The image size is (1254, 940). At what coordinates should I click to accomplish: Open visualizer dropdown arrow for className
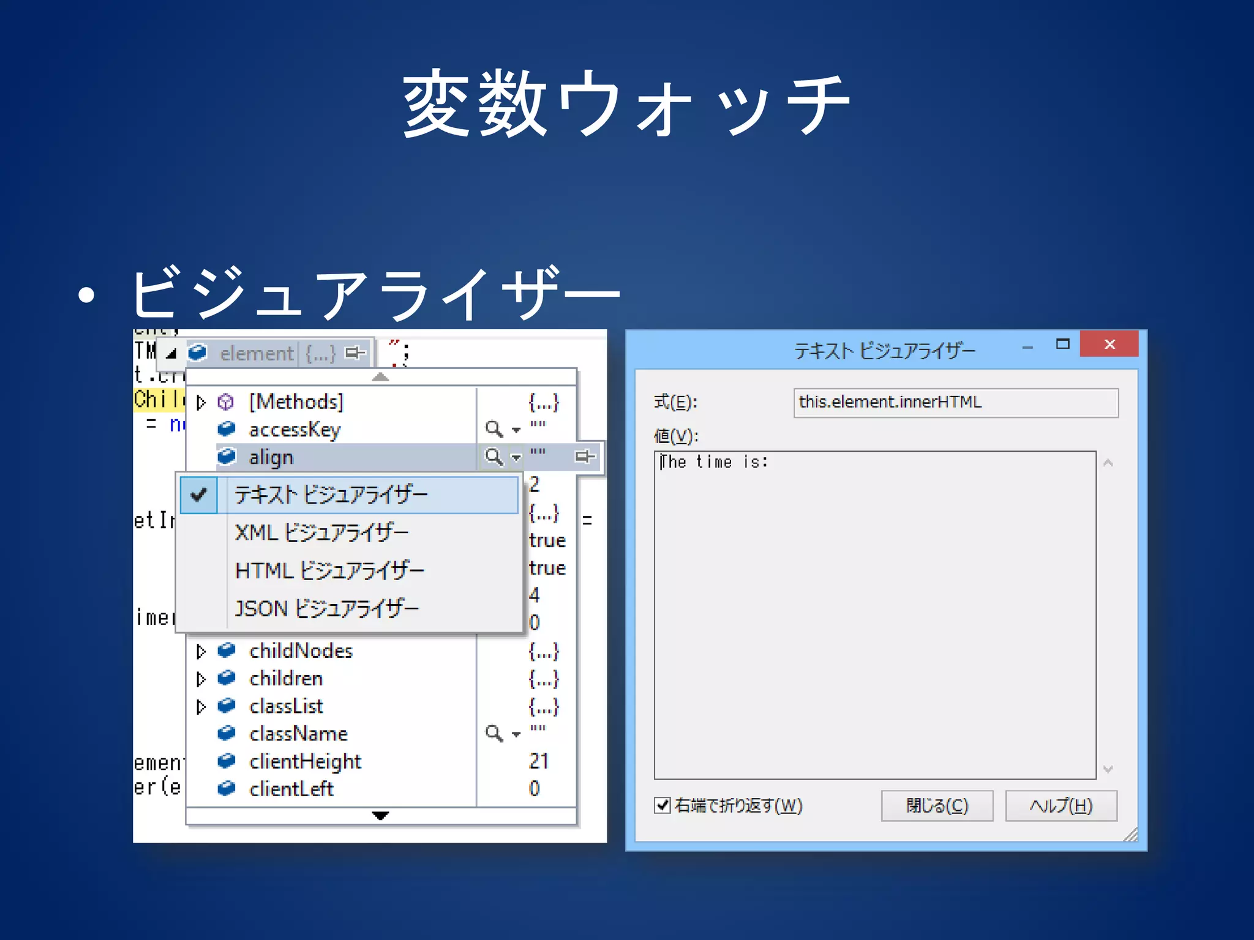pos(516,734)
